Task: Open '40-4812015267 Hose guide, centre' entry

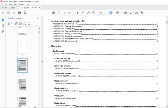Action: [107, 76]
